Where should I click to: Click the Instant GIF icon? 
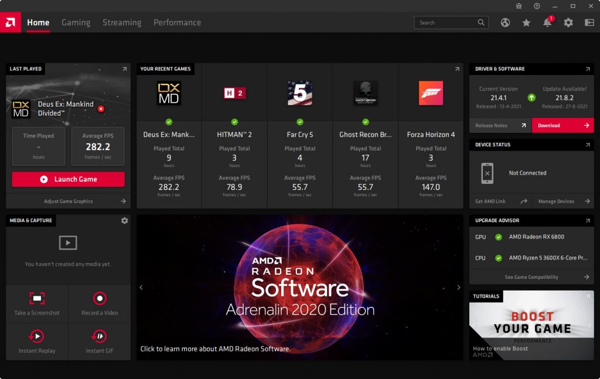pos(100,336)
